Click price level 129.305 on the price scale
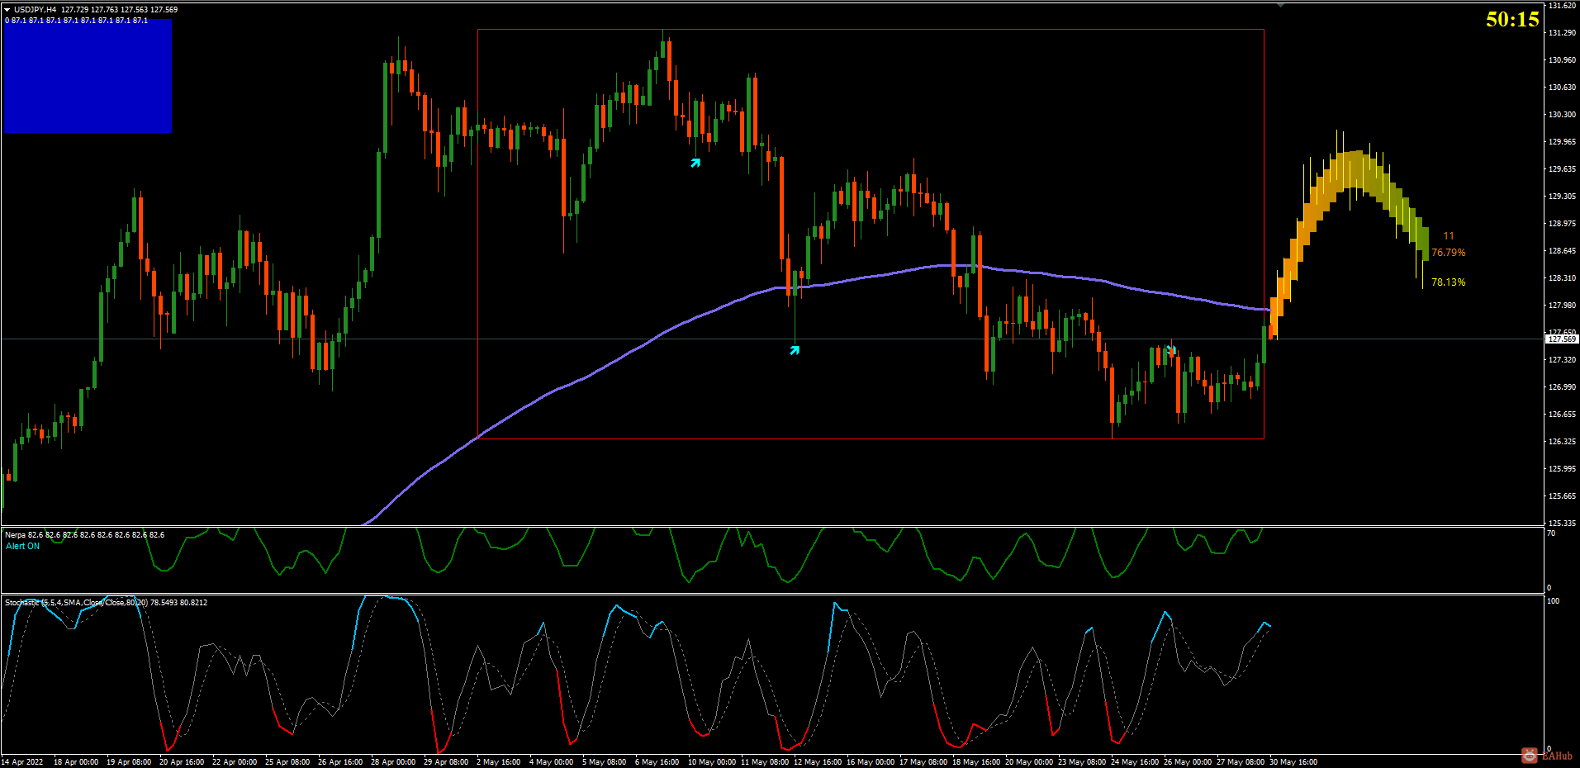 pyautogui.click(x=1562, y=197)
